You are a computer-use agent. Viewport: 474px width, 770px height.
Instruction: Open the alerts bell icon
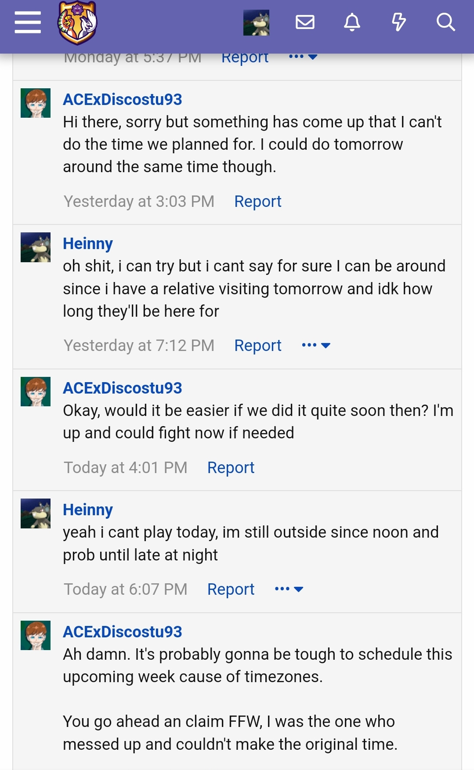(x=352, y=22)
